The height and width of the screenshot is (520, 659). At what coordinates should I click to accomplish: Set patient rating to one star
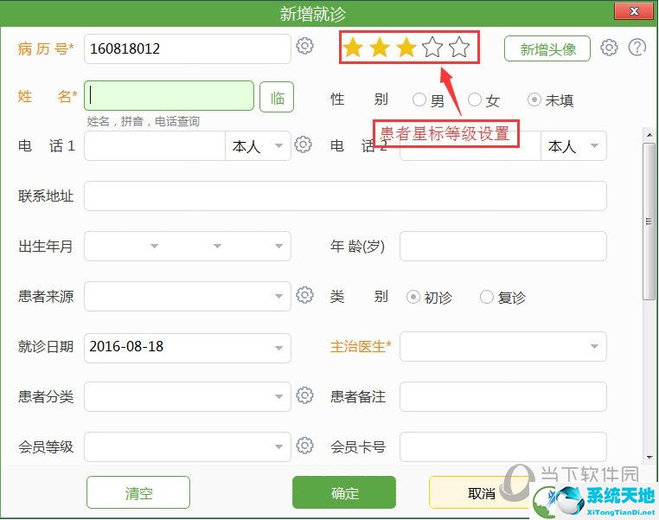click(x=353, y=47)
